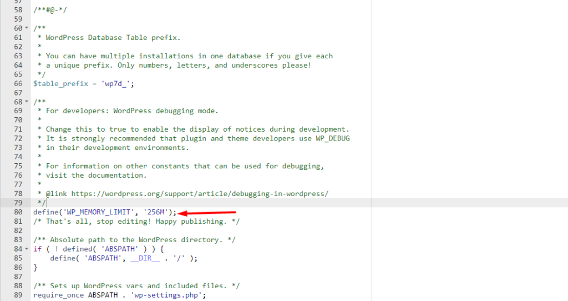This screenshot has height=301, width=568.
Task: Select line number 89 in gutter
Action: coord(18,295)
